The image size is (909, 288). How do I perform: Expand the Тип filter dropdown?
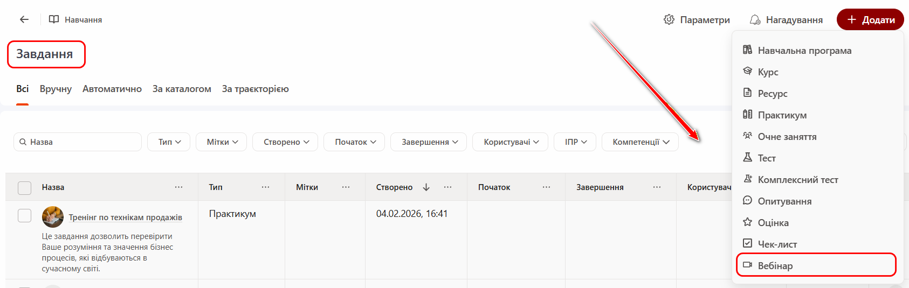169,142
